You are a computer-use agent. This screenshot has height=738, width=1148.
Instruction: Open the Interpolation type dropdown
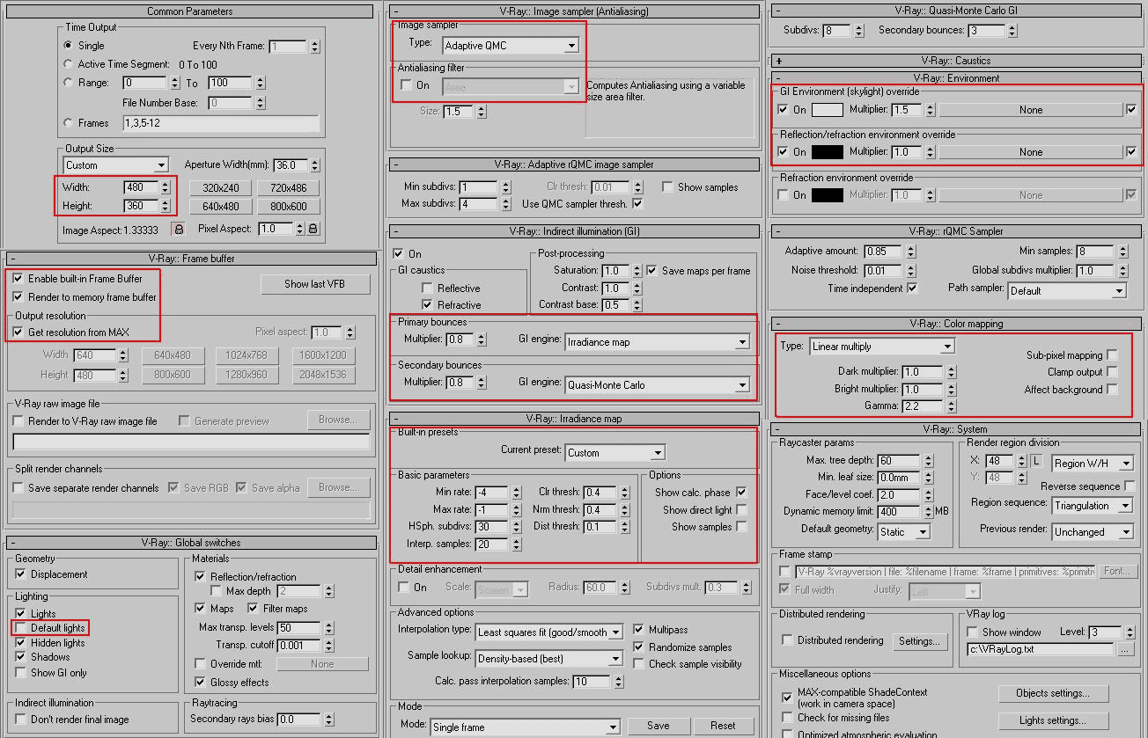(549, 632)
